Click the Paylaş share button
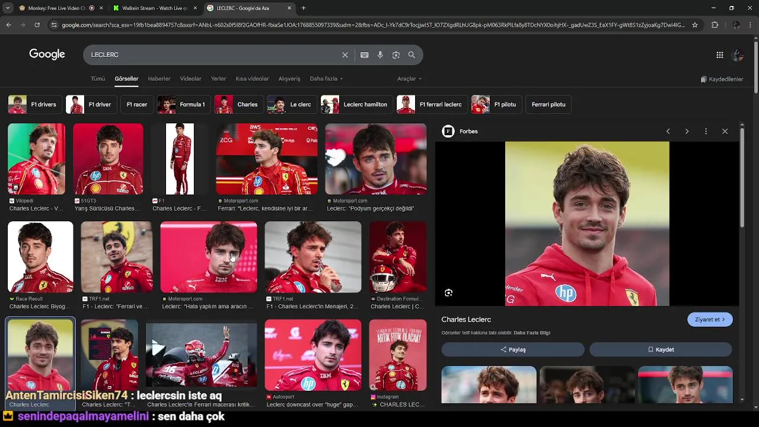The image size is (759, 427). [x=513, y=349]
